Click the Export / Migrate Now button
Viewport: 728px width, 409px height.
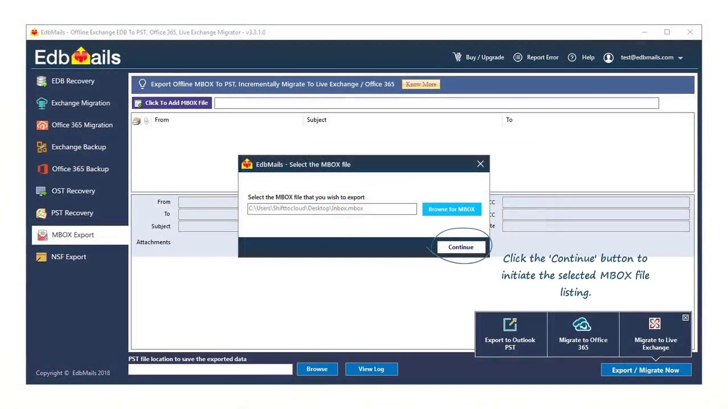point(646,370)
